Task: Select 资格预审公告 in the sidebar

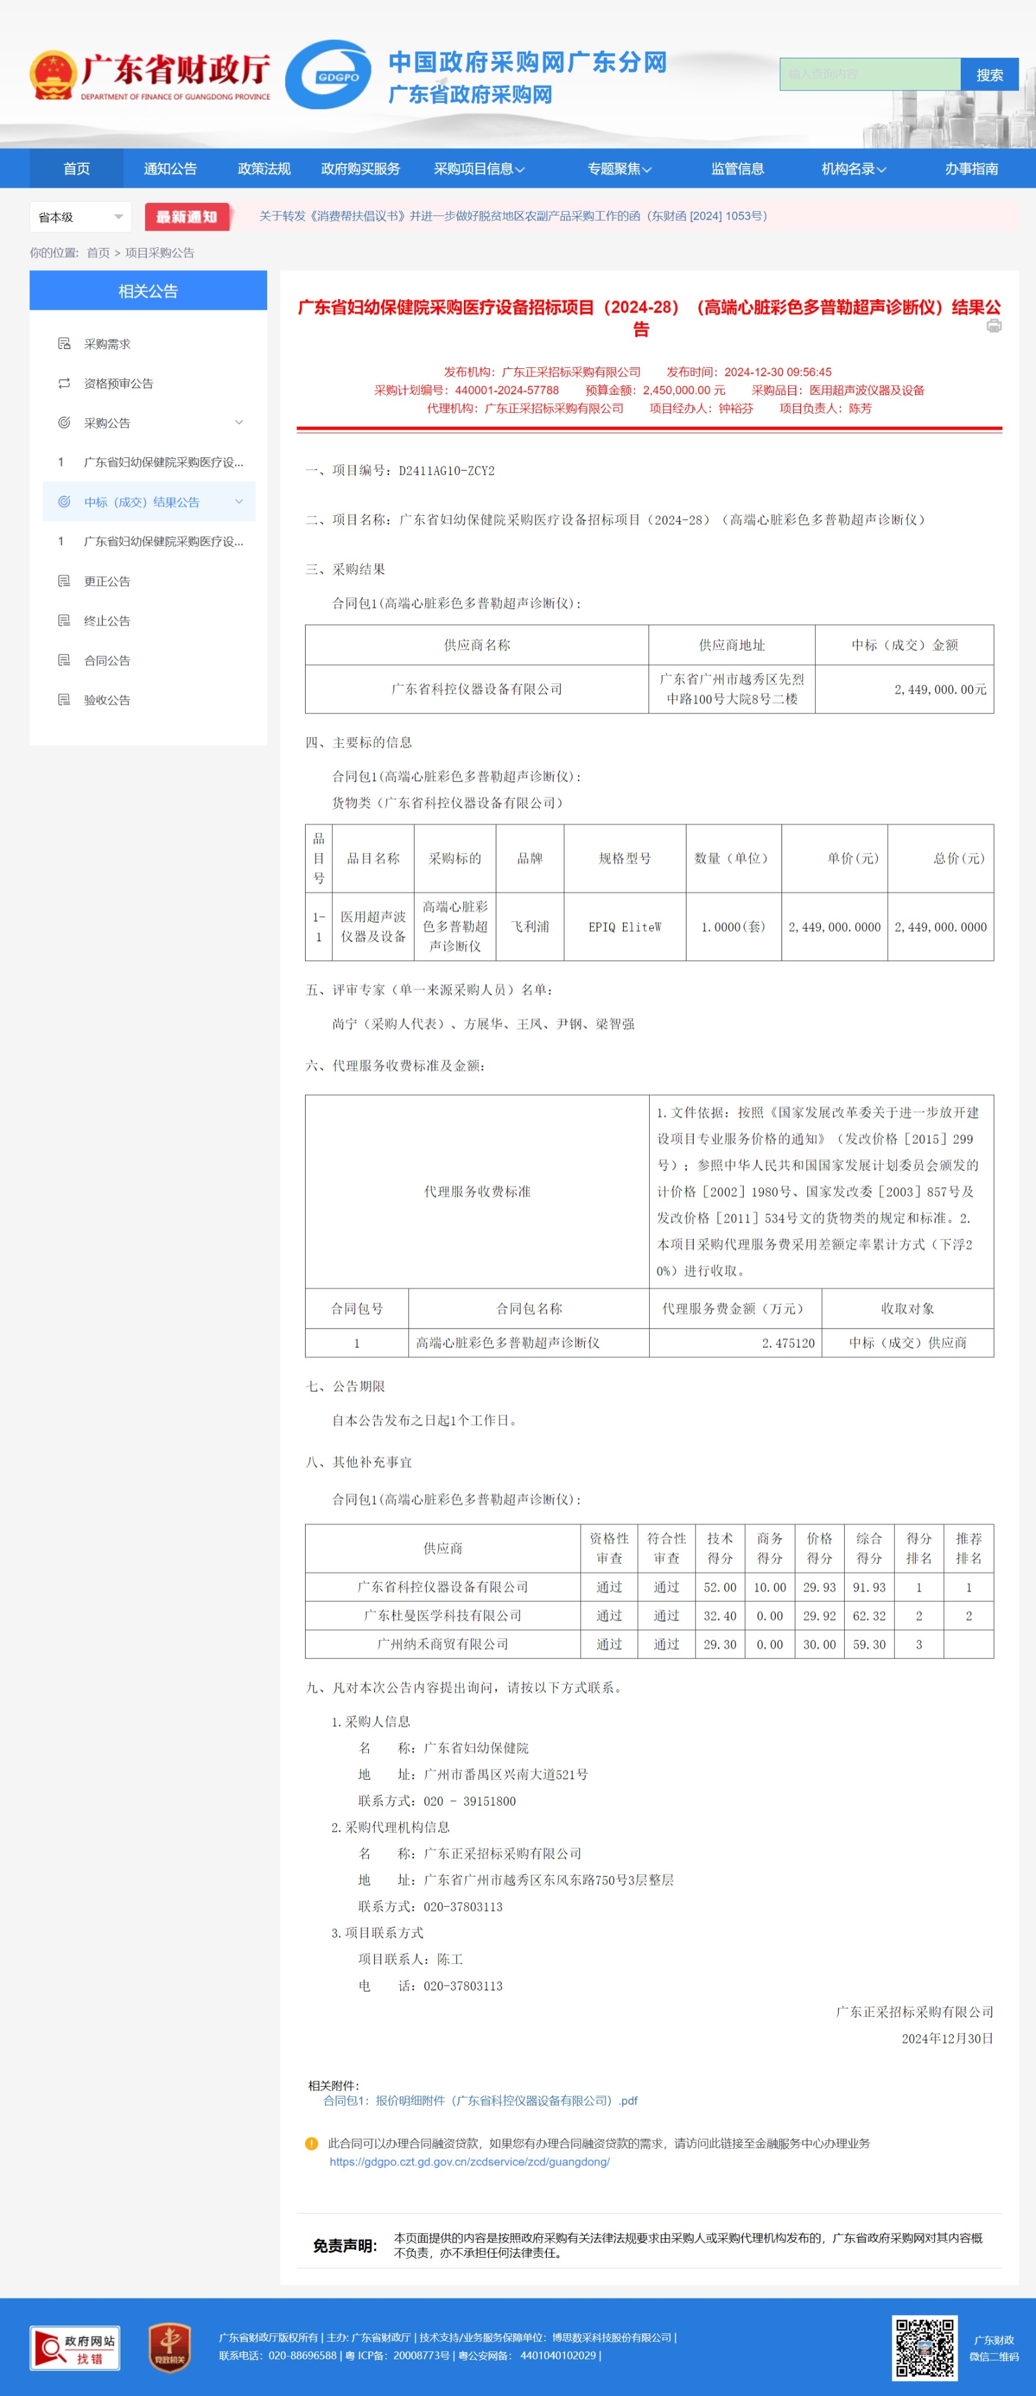Action: [118, 383]
